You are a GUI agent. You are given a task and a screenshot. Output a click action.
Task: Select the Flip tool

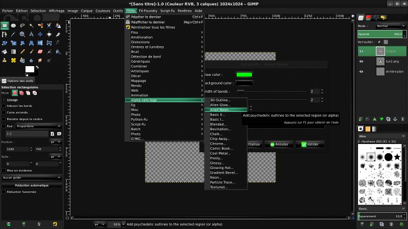coord(40,43)
